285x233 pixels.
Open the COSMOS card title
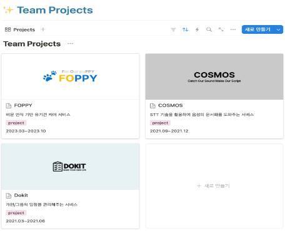pyautogui.click(x=171, y=105)
